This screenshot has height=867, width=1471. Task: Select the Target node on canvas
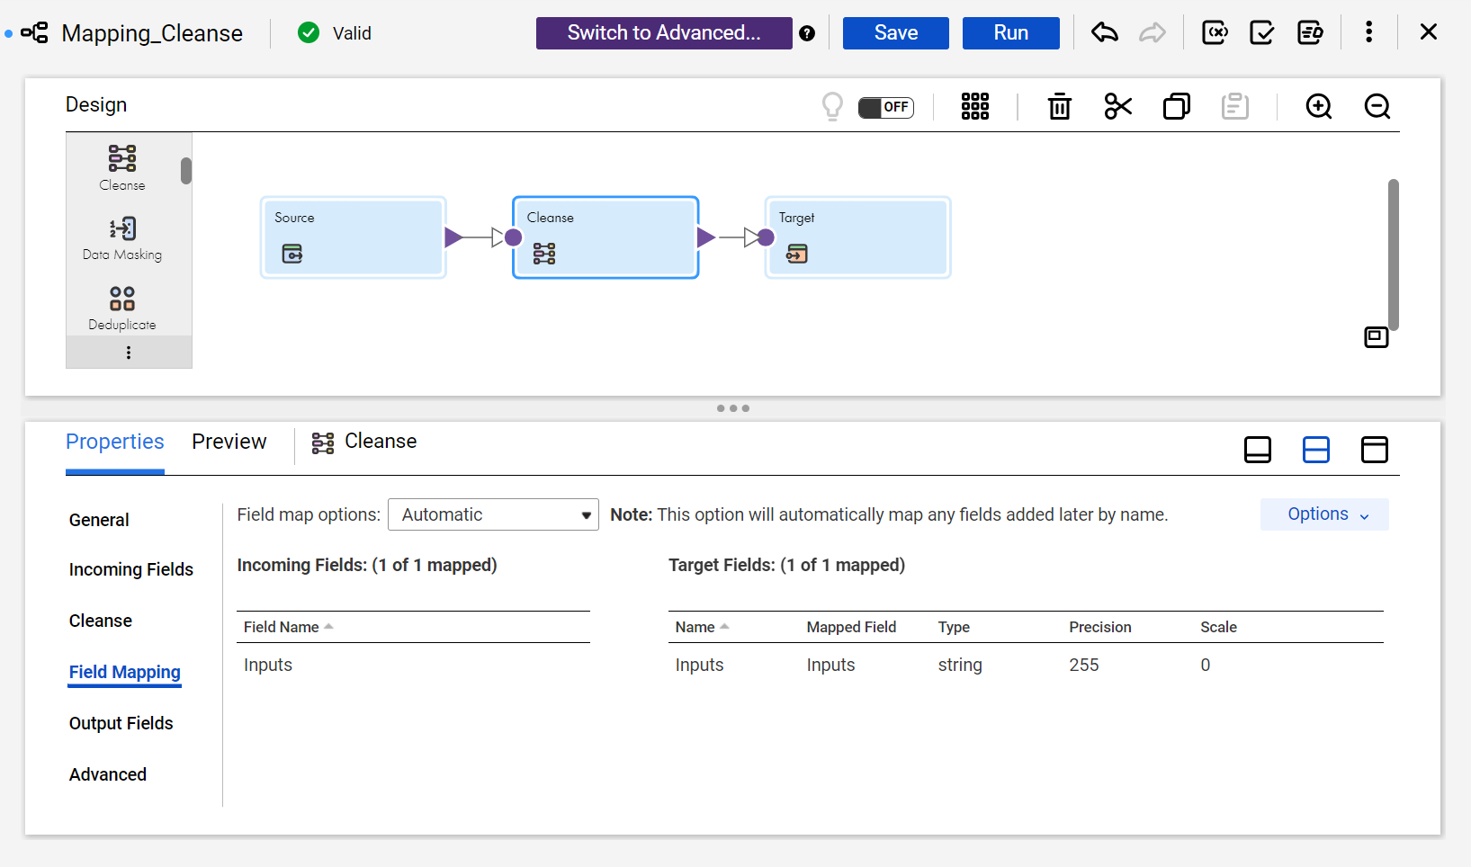(857, 237)
